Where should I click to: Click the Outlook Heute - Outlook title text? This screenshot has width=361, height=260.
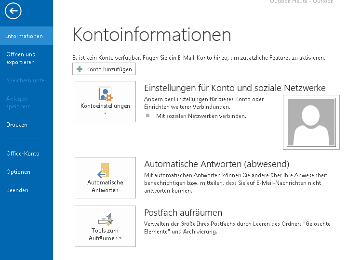tap(302, 1)
